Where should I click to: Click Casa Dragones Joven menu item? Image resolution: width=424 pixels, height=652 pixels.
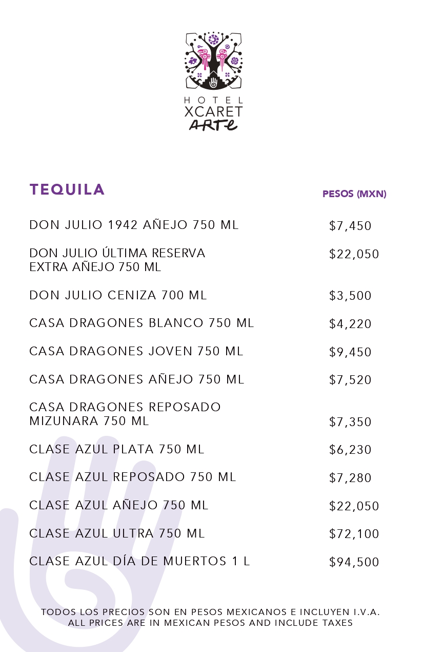pos(136,351)
